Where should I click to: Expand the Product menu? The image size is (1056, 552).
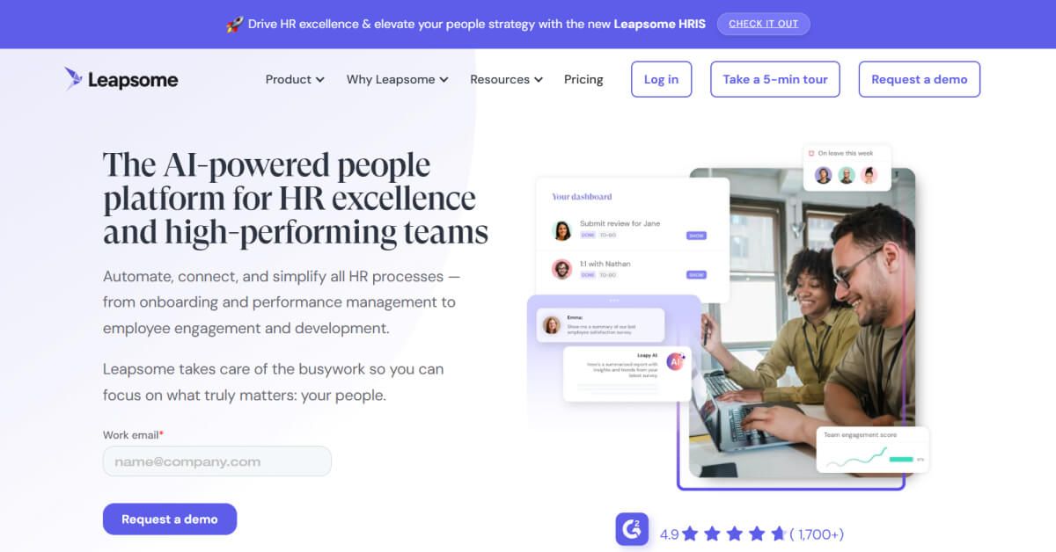click(x=295, y=79)
